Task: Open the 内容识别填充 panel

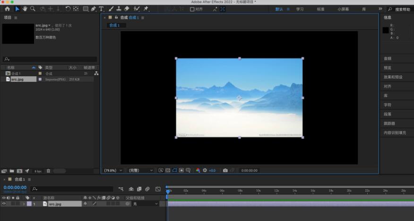Action: click(395, 133)
